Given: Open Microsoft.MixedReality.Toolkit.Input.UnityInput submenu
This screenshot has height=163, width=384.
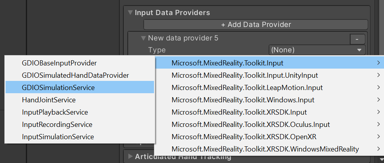Looking at the screenshot, I should tap(269, 75).
